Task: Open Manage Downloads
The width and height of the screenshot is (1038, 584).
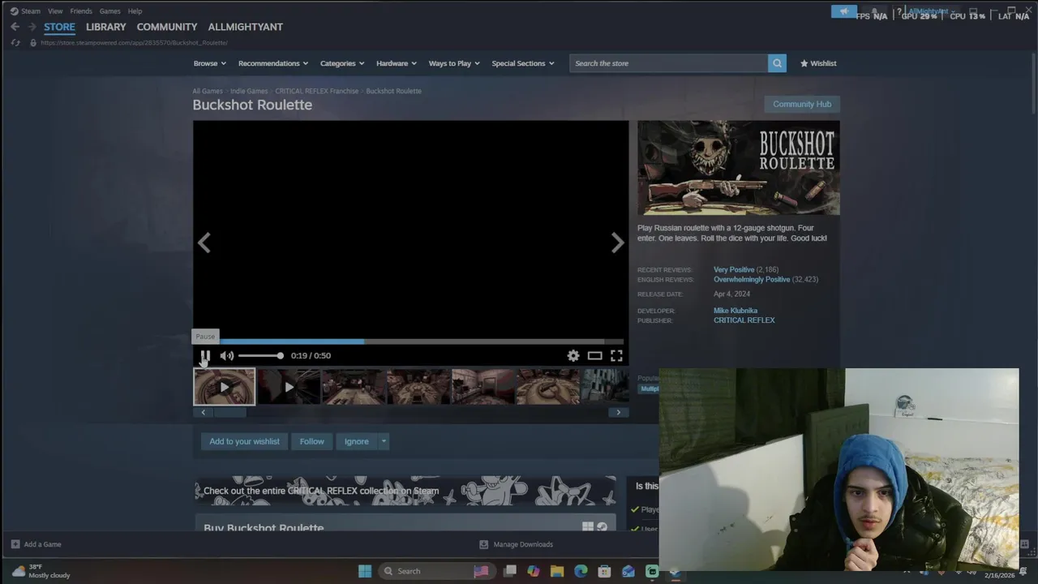Action: pyautogui.click(x=517, y=544)
